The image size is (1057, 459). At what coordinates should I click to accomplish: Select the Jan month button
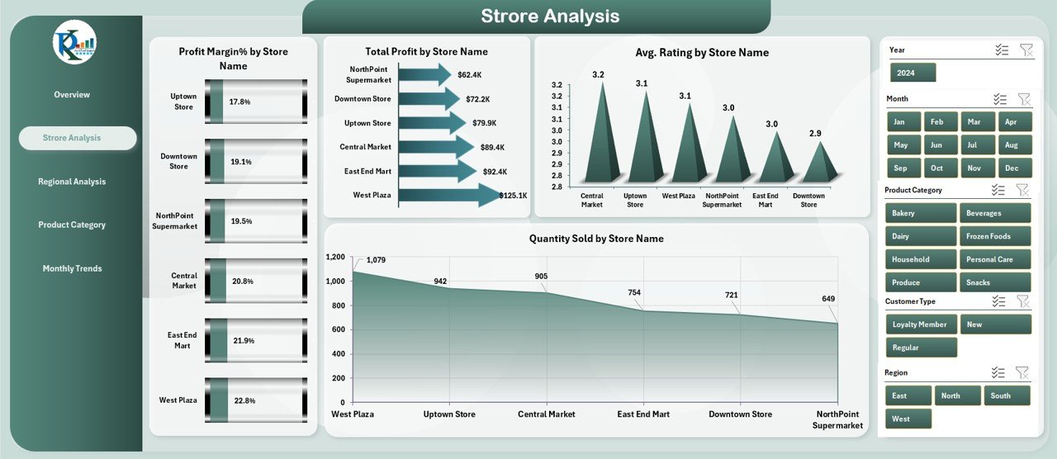click(x=899, y=122)
